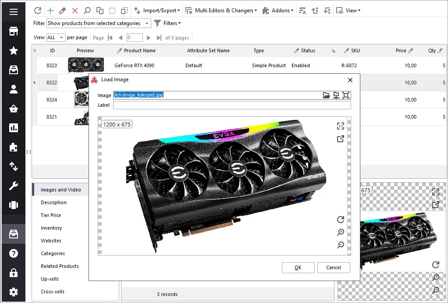This screenshot has width=448, height=303.
Task: Confirm with the OK button
Action: pos(298,267)
